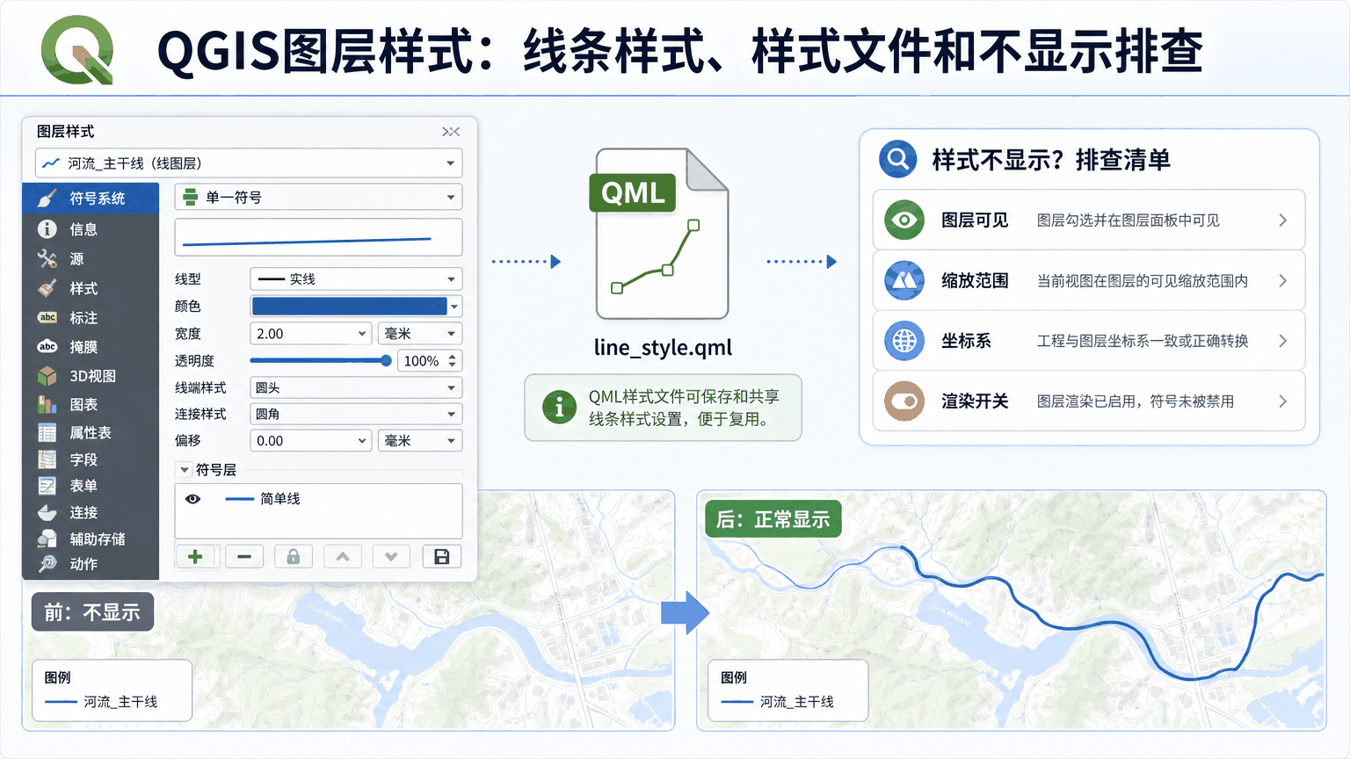Screen dimensions: 1350x759
Task: Click the QGIS logo icon
Action: [x=77, y=50]
